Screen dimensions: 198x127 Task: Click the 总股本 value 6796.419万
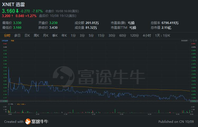coord(170,23)
